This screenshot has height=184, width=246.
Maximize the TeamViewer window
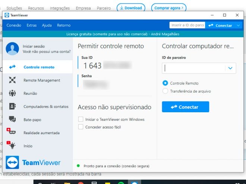pos(224,15)
